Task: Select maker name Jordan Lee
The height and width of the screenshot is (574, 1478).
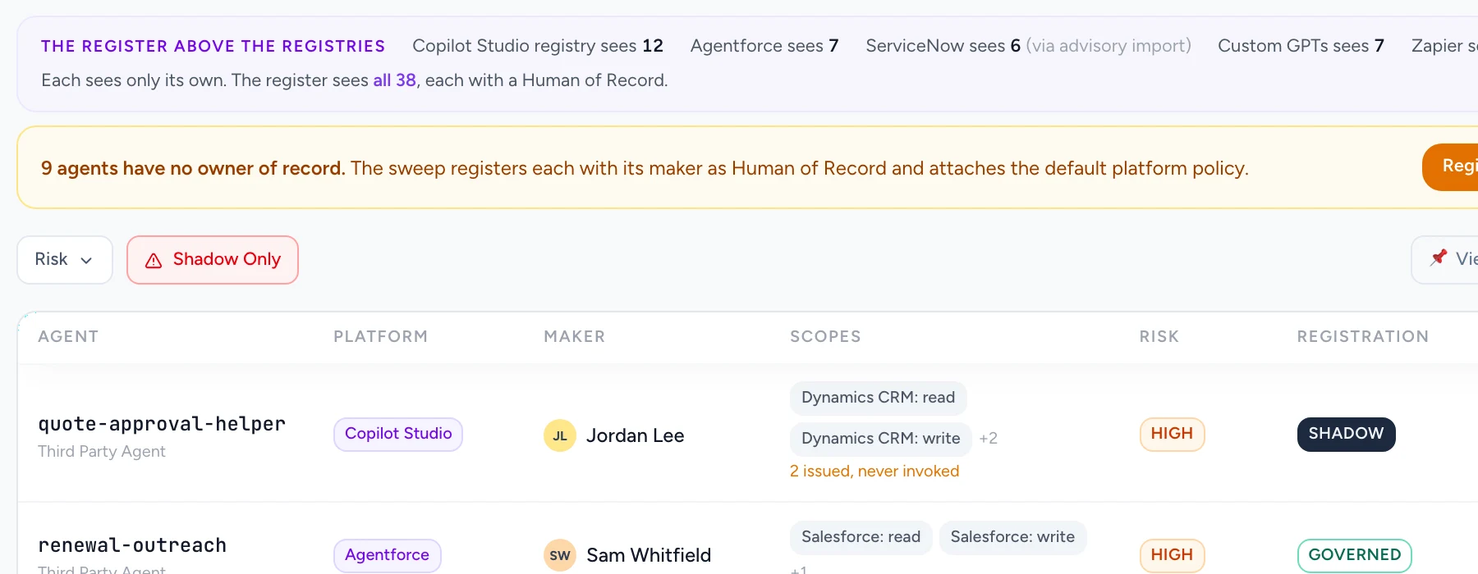Action: [x=635, y=435]
